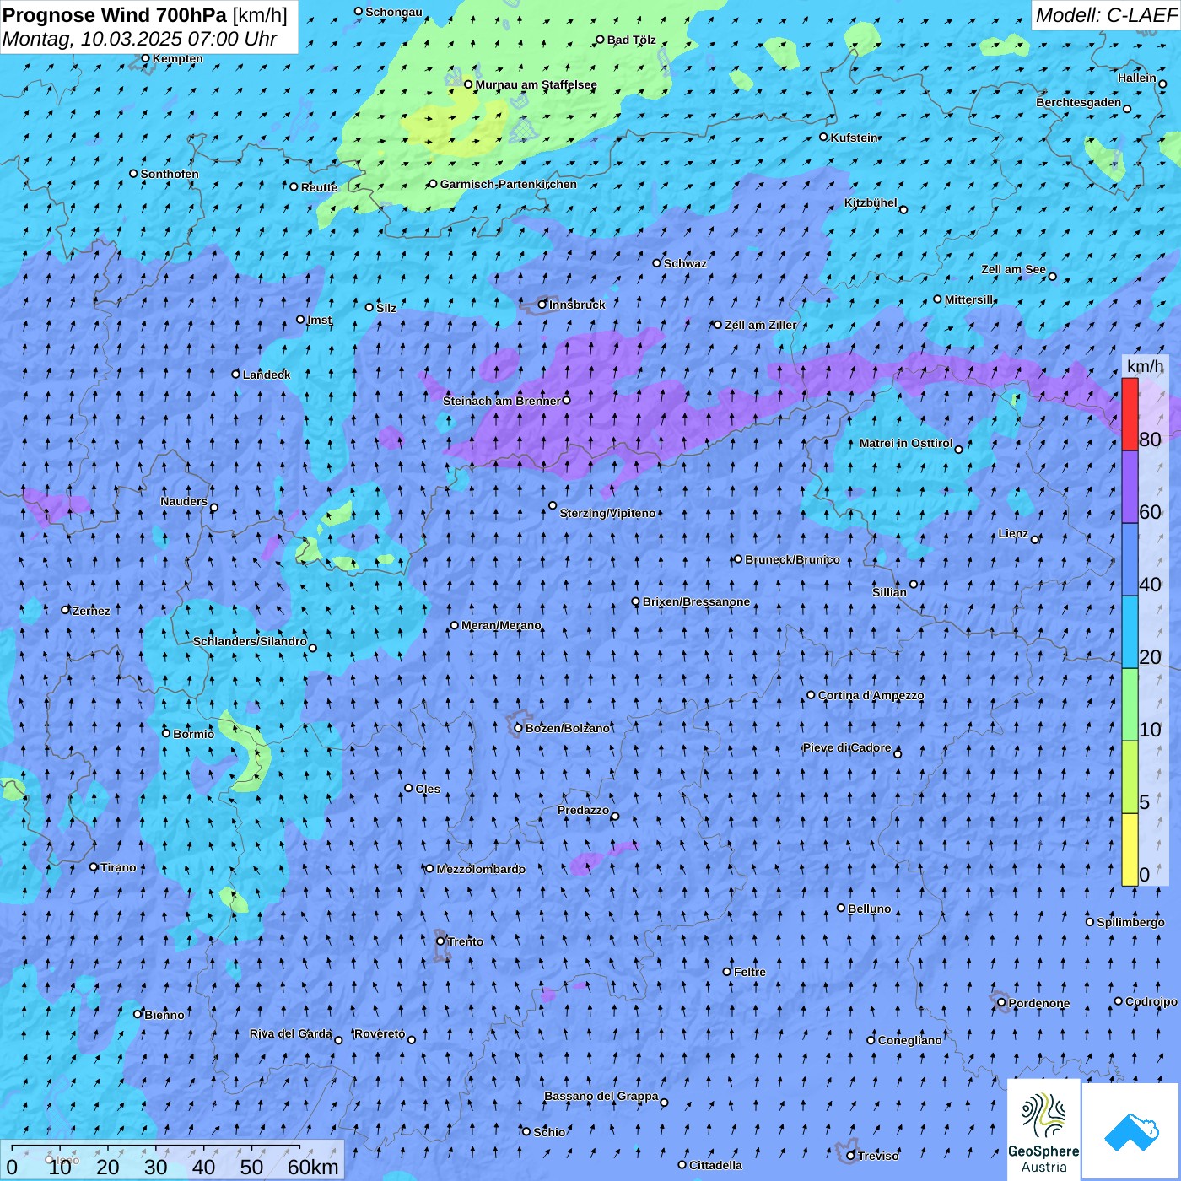
Task: Click the Silz label
Action: pos(386,308)
